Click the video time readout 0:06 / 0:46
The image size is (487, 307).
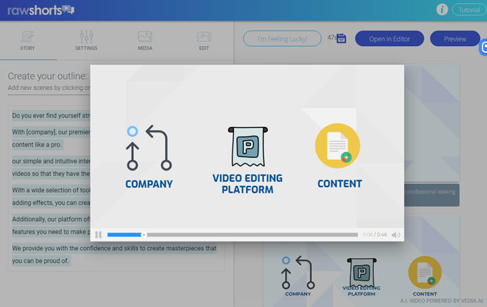[375, 235]
